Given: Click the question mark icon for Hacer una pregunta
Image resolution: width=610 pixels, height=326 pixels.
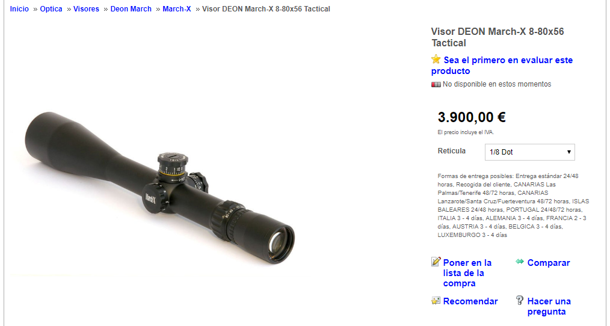Looking at the screenshot, I should [520, 300].
